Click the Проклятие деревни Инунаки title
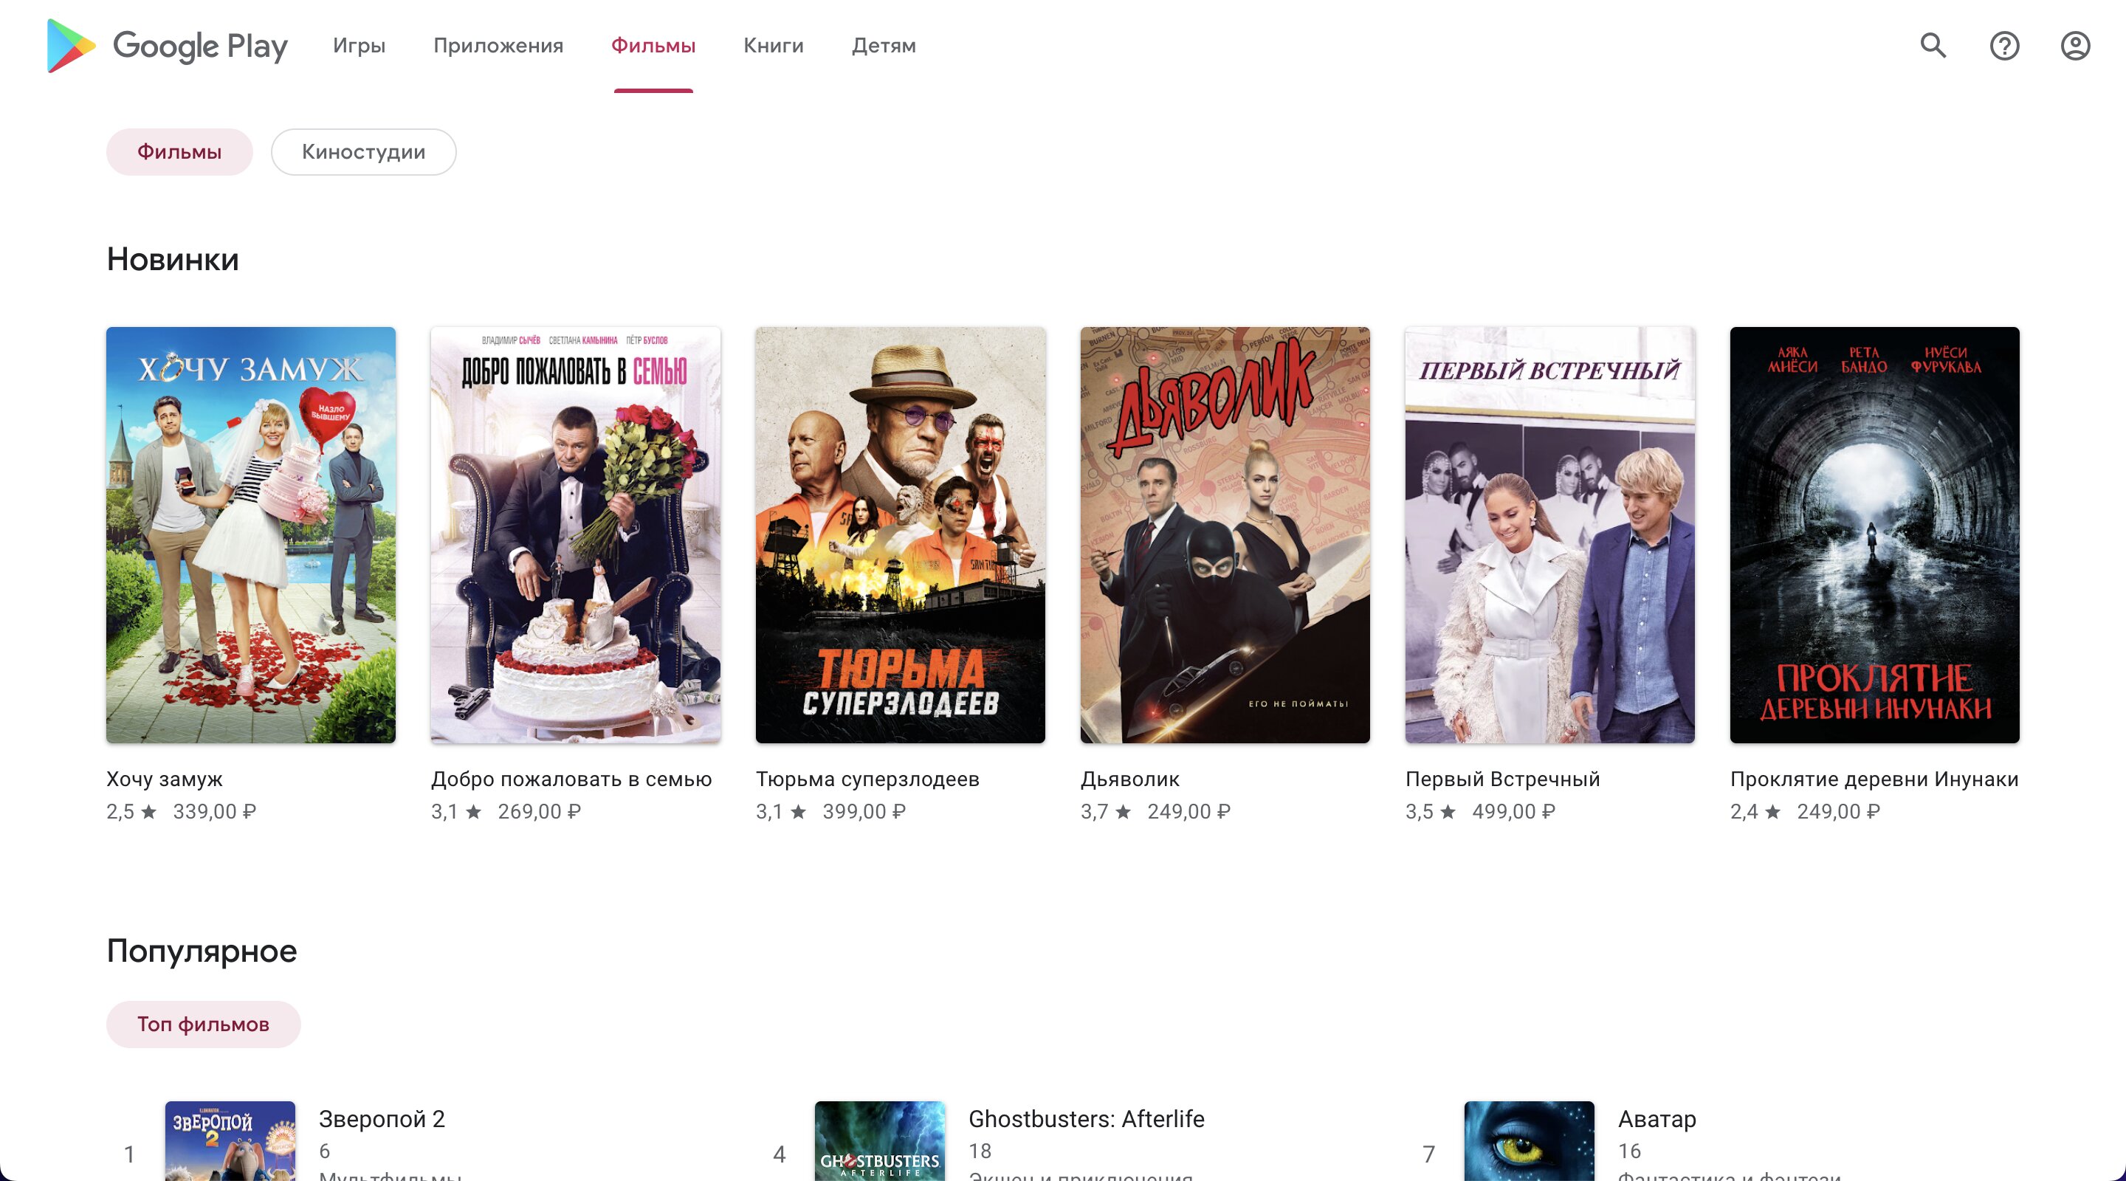The image size is (2126, 1181). tap(1874, 779)
